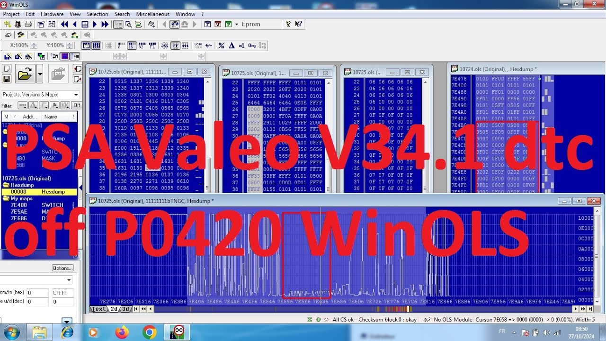
Task: Click the X:100% zoom stepper
Action: coord(34,45)
